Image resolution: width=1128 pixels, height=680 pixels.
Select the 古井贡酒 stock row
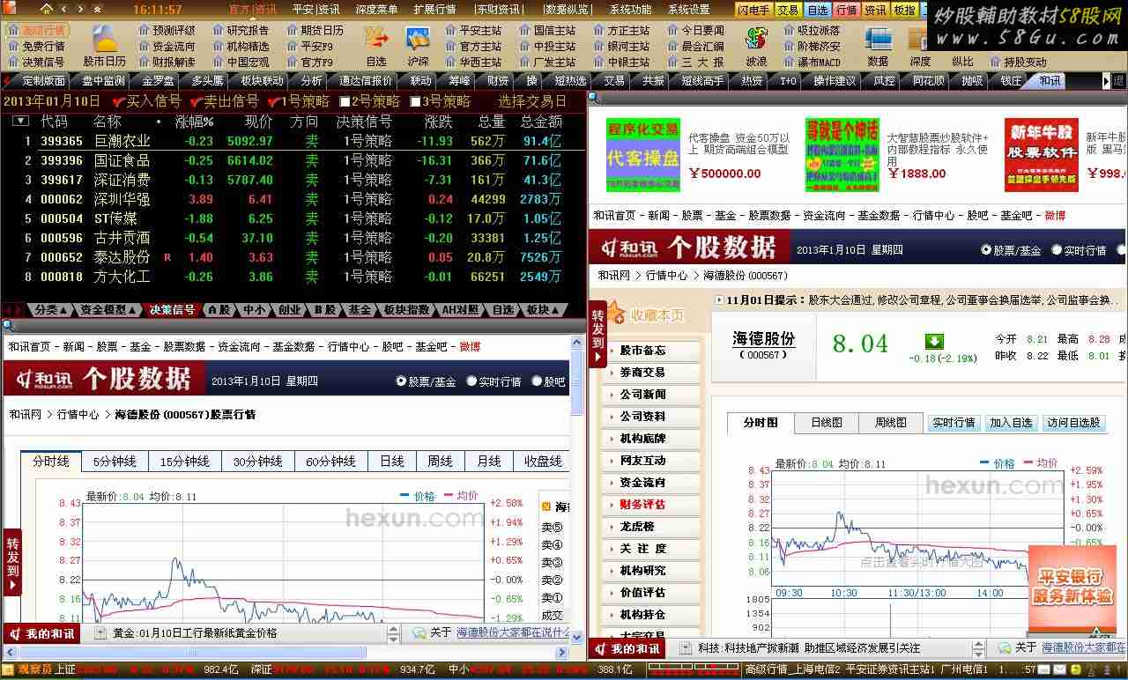tap(293, 238)
